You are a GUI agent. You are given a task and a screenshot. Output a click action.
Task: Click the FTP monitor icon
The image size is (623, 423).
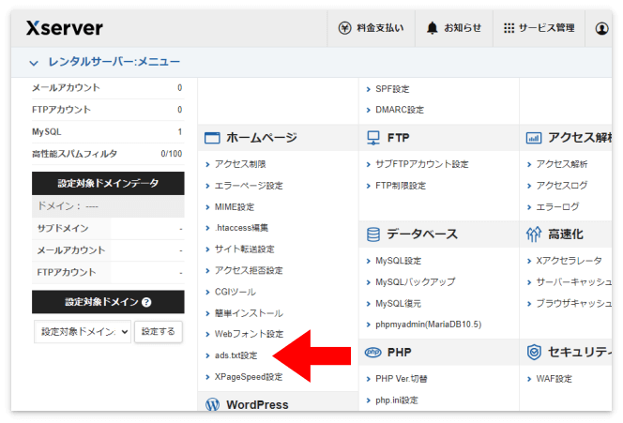(x=373, y=138)
